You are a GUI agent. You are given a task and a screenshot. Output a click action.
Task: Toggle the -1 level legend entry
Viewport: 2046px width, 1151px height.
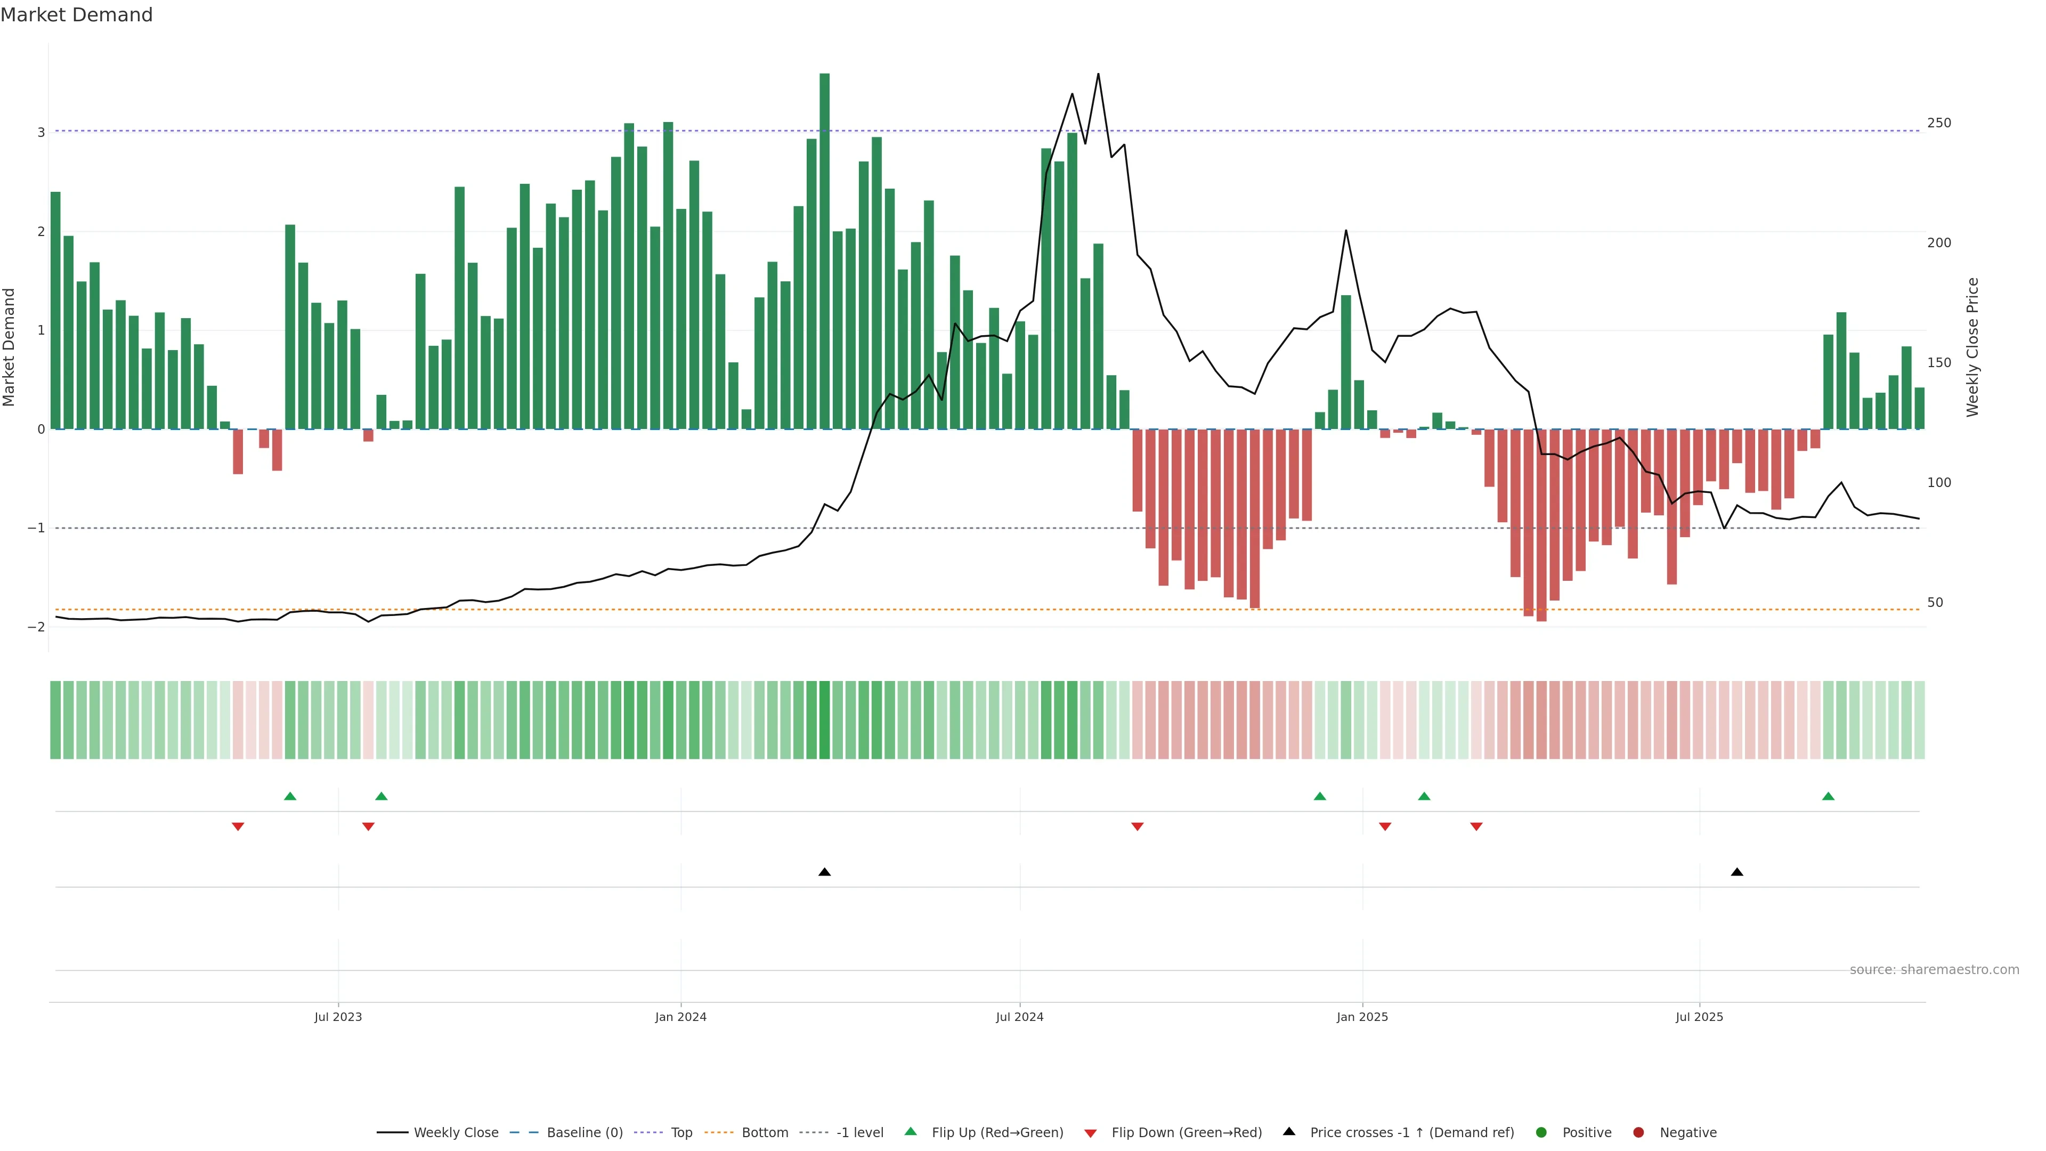[859, 1133]
